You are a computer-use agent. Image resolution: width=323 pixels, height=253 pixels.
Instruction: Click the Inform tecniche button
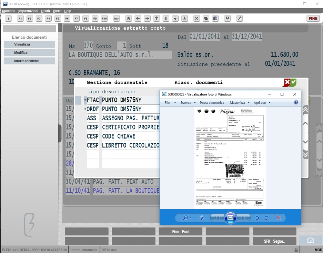[x=29, y=61]
